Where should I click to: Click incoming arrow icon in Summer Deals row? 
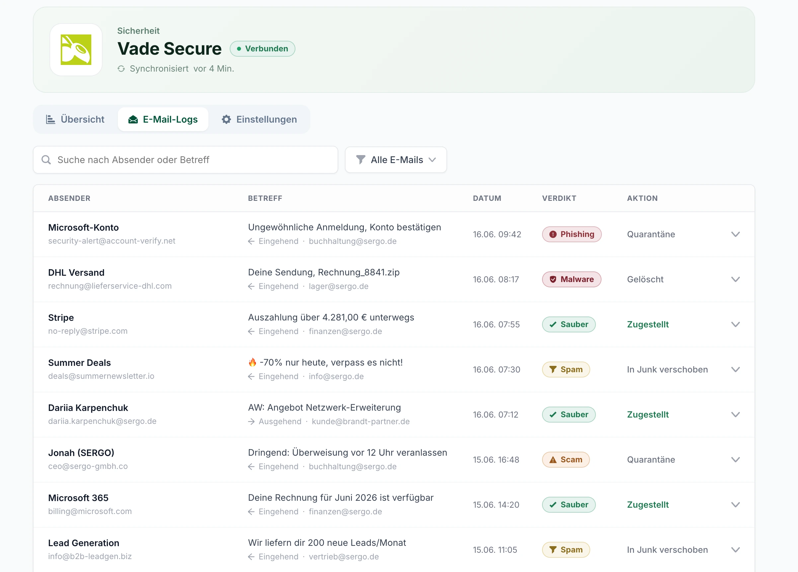tap(251, 377)
